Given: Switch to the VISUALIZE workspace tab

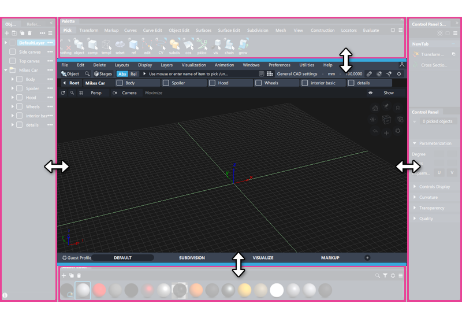Looking at the screenshot, I should [x=263, y=258].
